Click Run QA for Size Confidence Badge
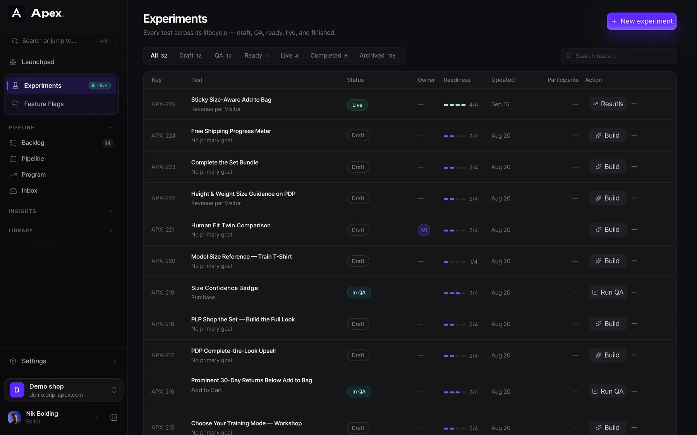Viewport: 697px width, 435px height. coord(608,292)
